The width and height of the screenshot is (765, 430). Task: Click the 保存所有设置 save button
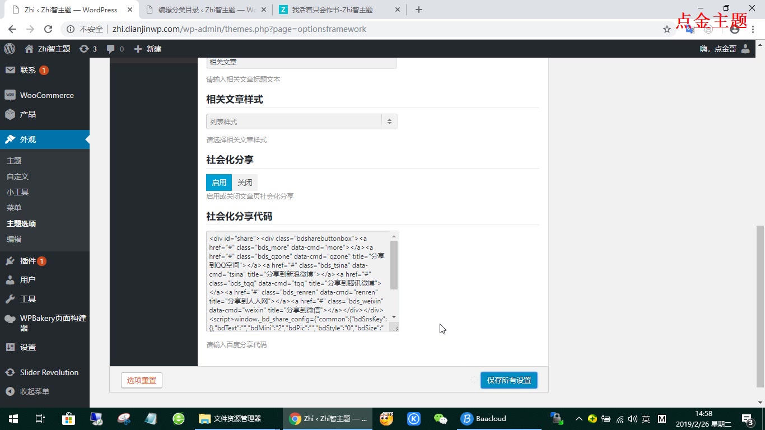(508, 380)
